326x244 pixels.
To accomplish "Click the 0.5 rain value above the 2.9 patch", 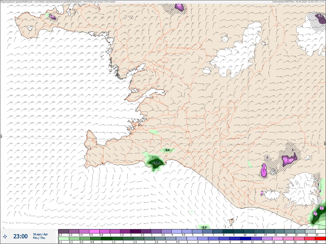I will [x=168, y=150].
